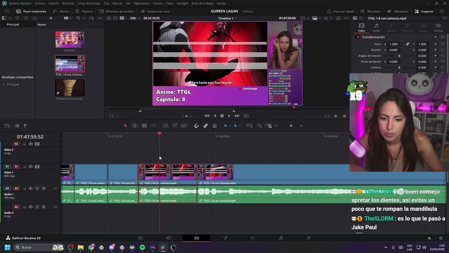Image resolution: width=449 pixels, height=253 pixels.
Task: Expand the Principal shared bin
Action: pyautogui.click(x=4, y=84)
